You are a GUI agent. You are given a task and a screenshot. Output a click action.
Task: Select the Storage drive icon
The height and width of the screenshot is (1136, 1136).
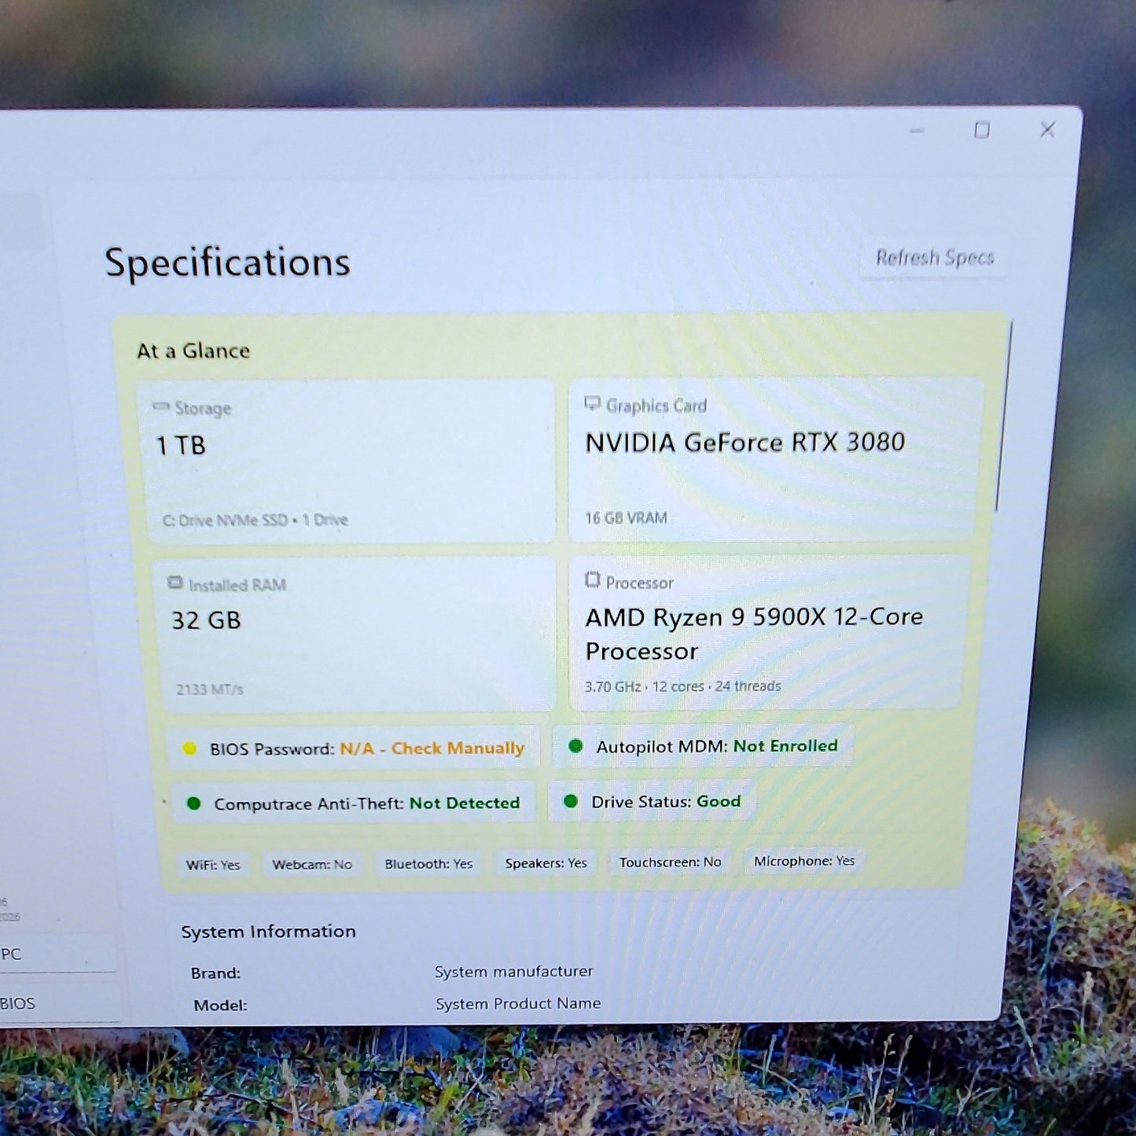coord(161,406)
